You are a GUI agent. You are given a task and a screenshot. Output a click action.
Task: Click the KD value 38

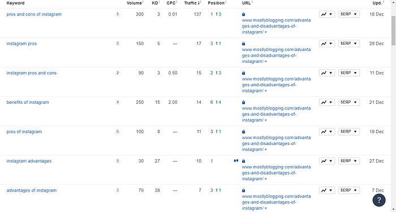(x=157, y=190)
